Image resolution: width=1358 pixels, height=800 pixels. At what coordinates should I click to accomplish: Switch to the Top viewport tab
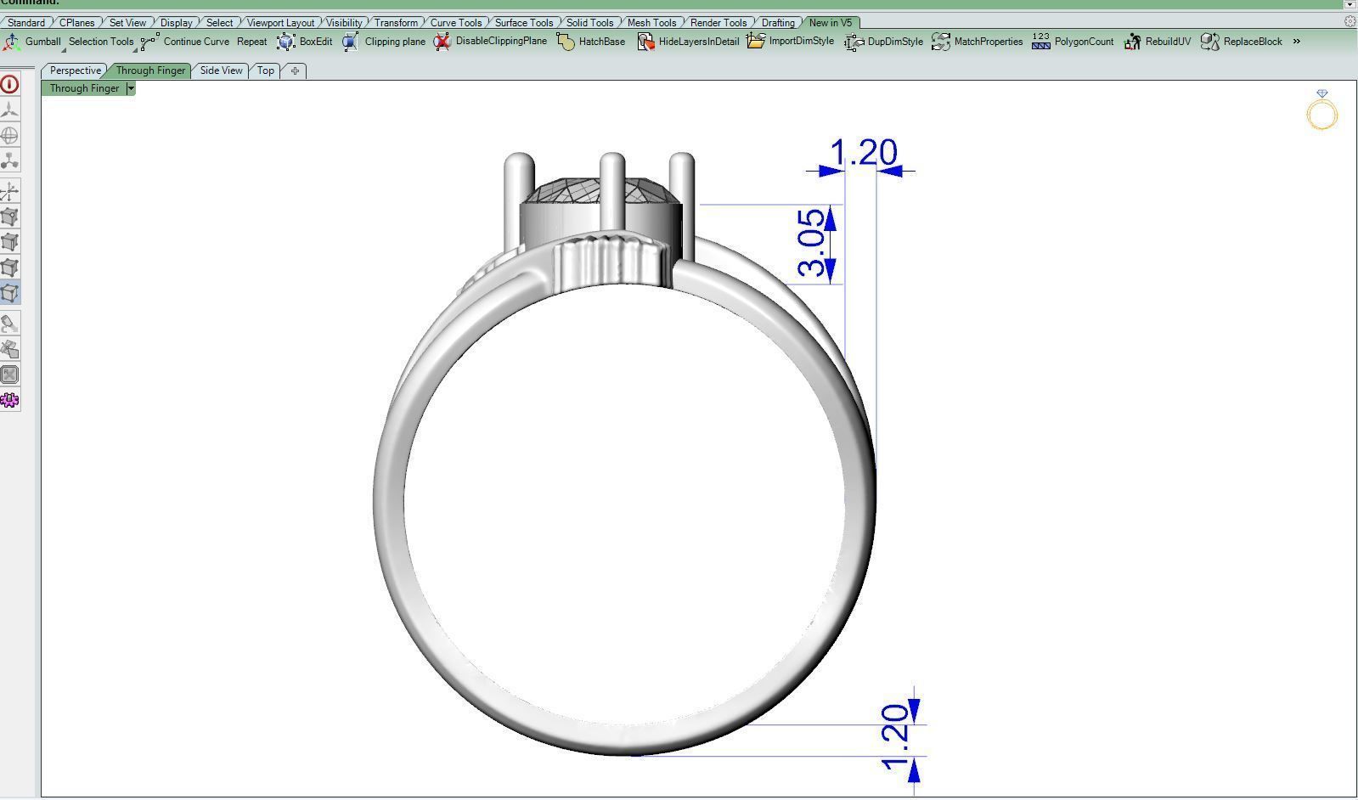[266, 70]
